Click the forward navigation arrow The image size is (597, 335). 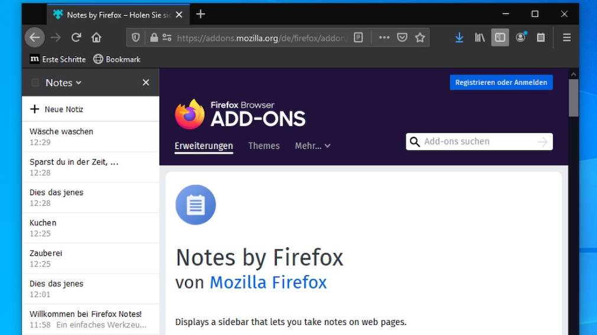pyautogui.click(x=56, y=37)
